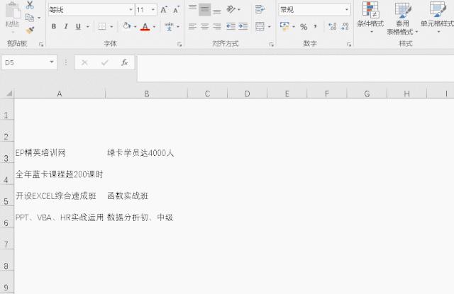Open the 常规 number format dropdown

347,10
